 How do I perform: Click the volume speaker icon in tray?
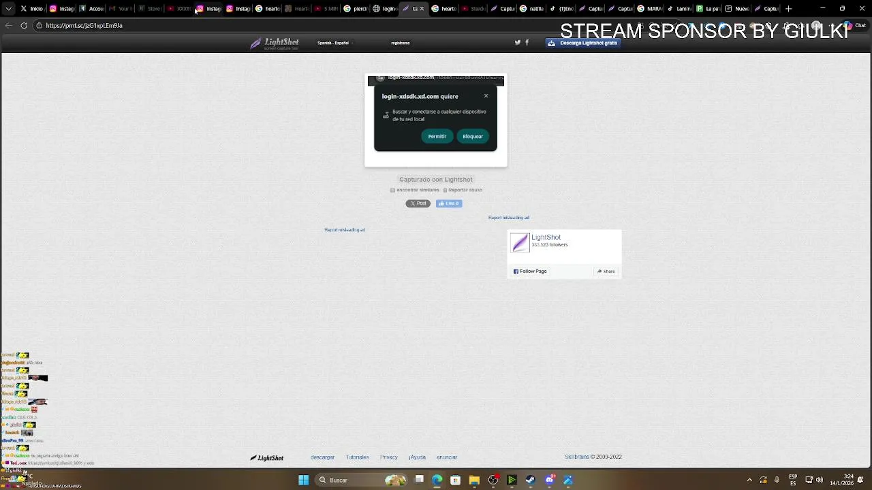[x=819, y=480]
